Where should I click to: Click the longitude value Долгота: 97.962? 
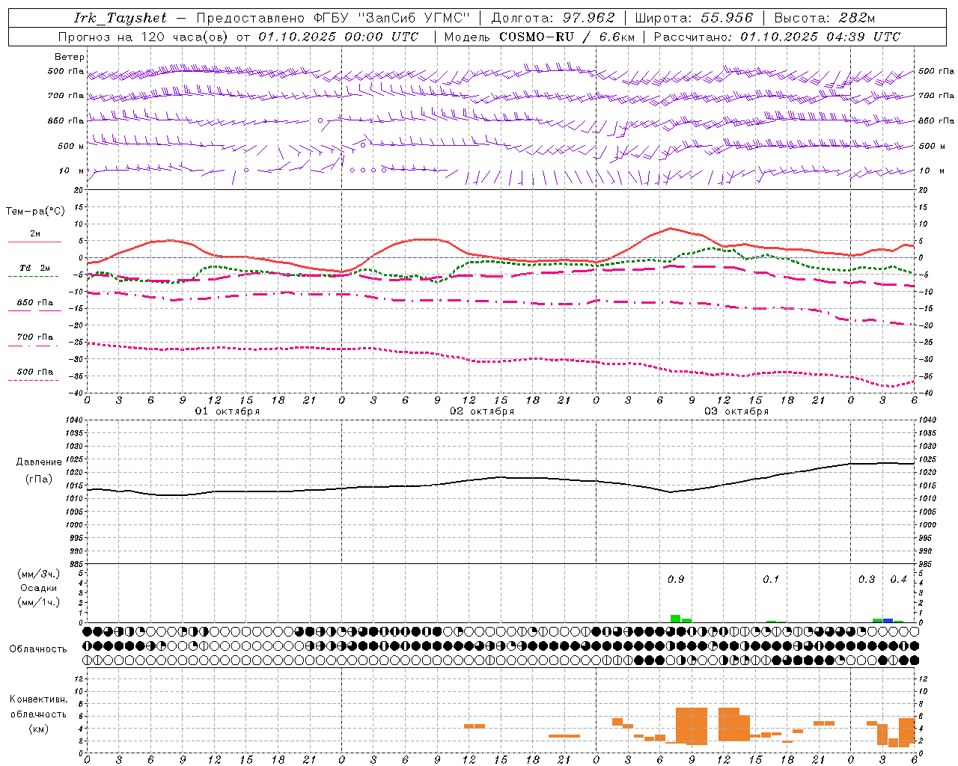[552, 18]
